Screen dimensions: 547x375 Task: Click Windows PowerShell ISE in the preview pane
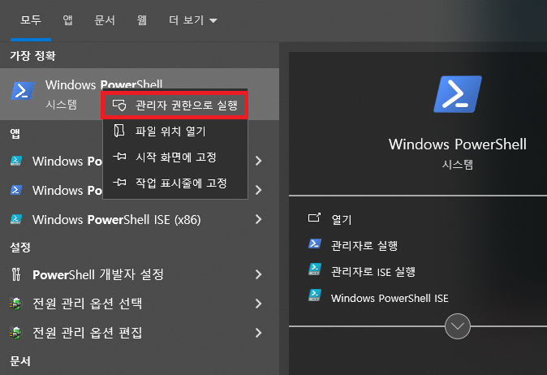(390, 298)
